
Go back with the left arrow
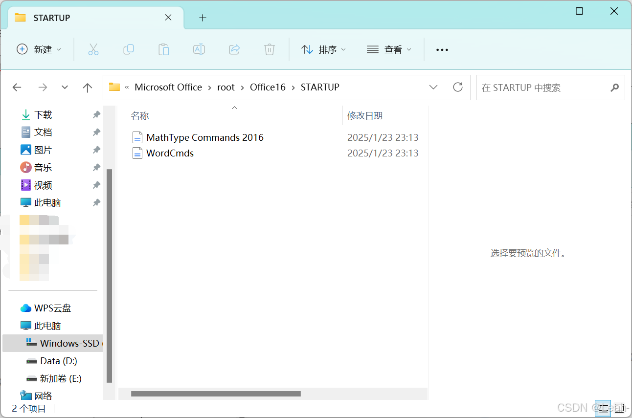click(x=17, y=88)
